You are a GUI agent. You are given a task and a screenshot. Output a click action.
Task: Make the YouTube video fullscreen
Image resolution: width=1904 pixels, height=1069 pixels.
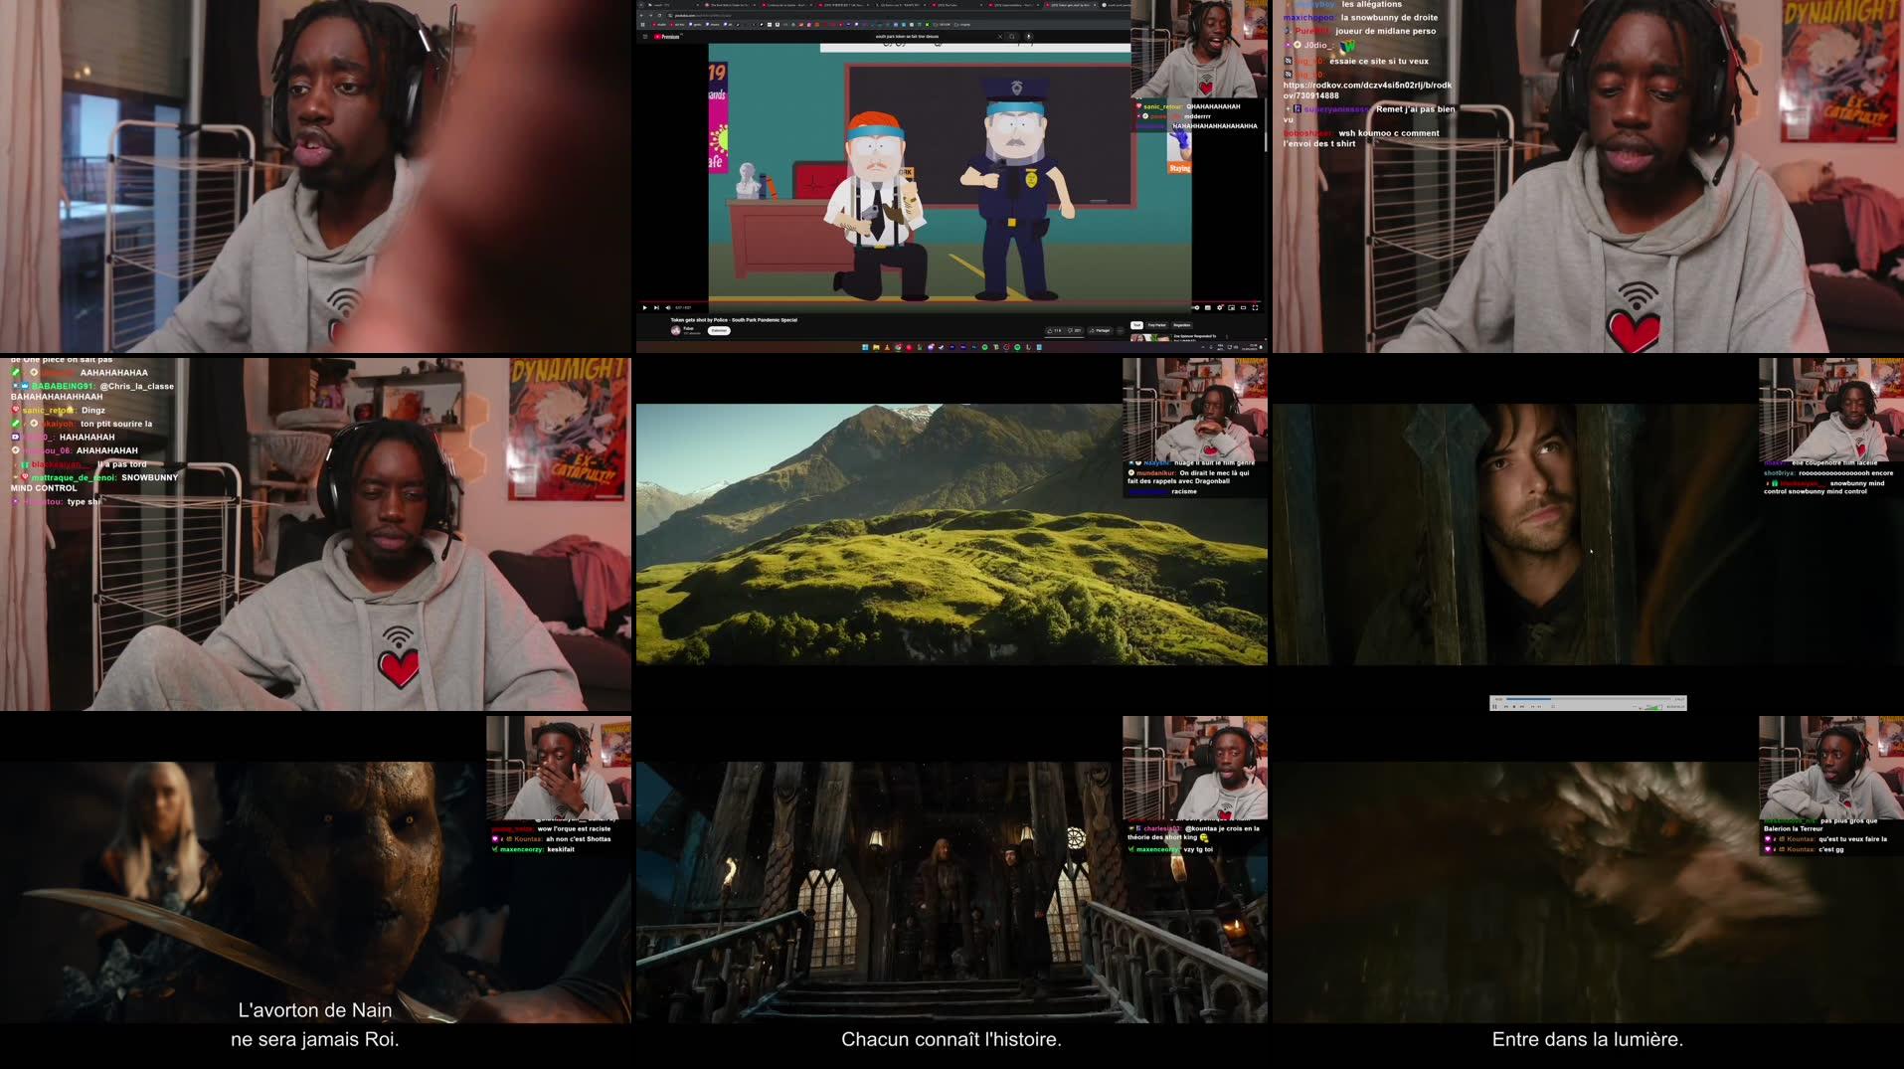coord(1255,307)
